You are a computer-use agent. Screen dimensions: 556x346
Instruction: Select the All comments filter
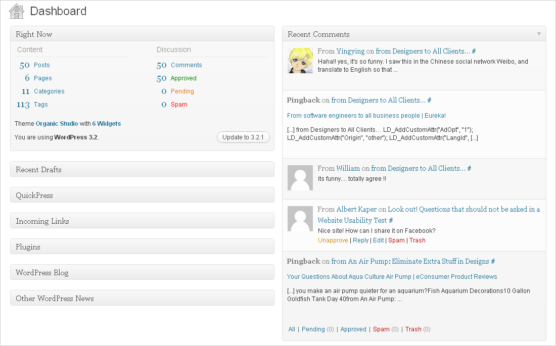[292, 329]
